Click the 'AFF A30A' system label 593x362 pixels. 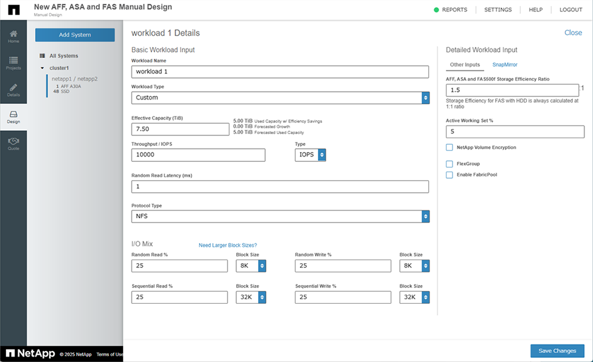click(x=71, y=86)
